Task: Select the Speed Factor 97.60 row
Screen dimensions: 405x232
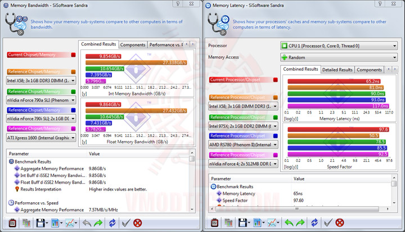Action: tap(301, 200)
